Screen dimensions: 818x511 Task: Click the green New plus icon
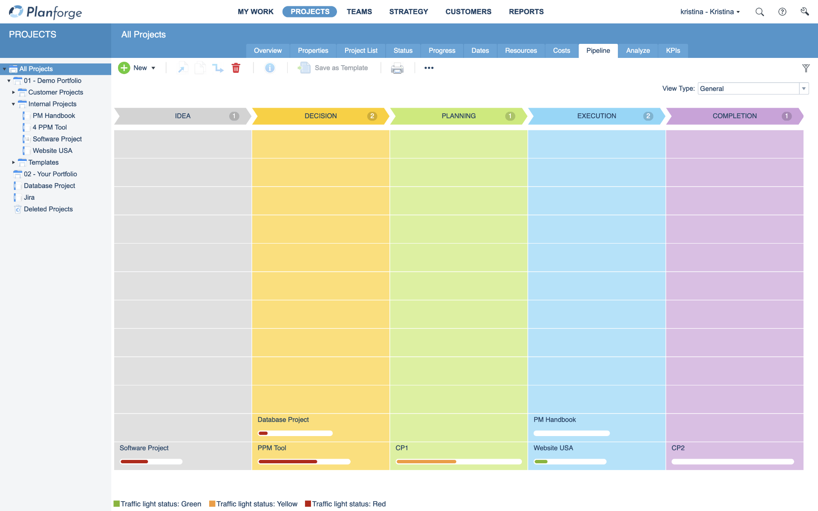[x=124, y=68]
